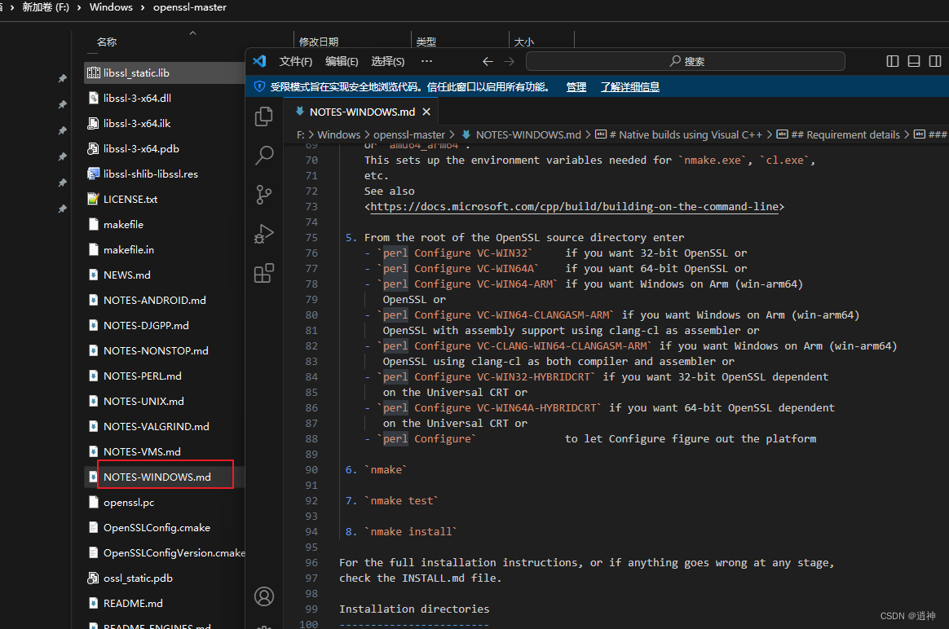The height and width of the screenshot is (629, 949).
Task: Click the 管理 link in the banner
Action: click(576, 86)
